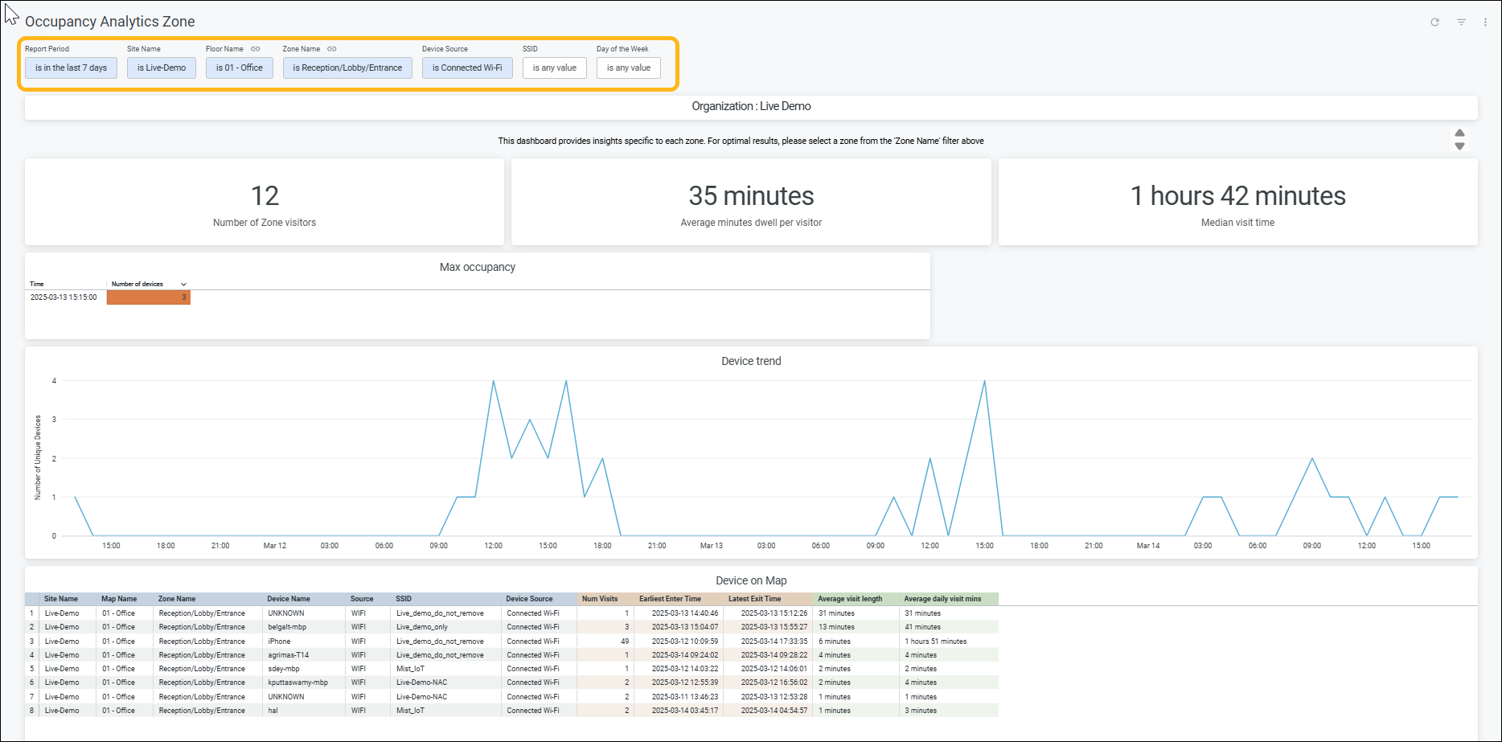
Task: Open the three-dot dashboard actions menu
Action: point(1485,23)
